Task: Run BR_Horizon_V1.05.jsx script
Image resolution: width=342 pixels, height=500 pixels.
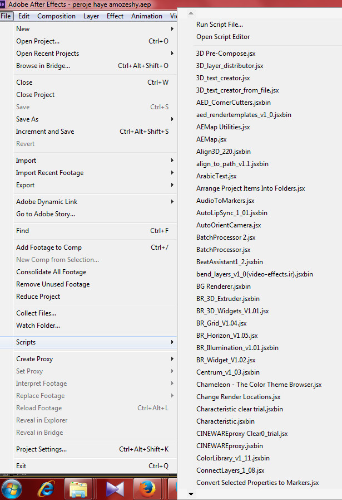Action: coord(227,336)
